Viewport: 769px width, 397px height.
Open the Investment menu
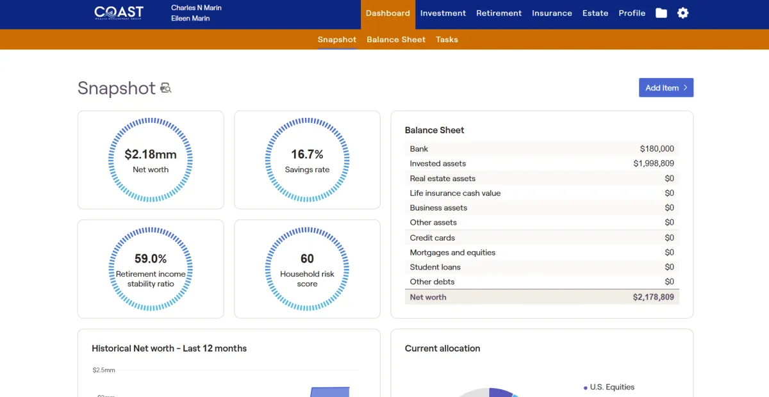[x=443, y=13]
